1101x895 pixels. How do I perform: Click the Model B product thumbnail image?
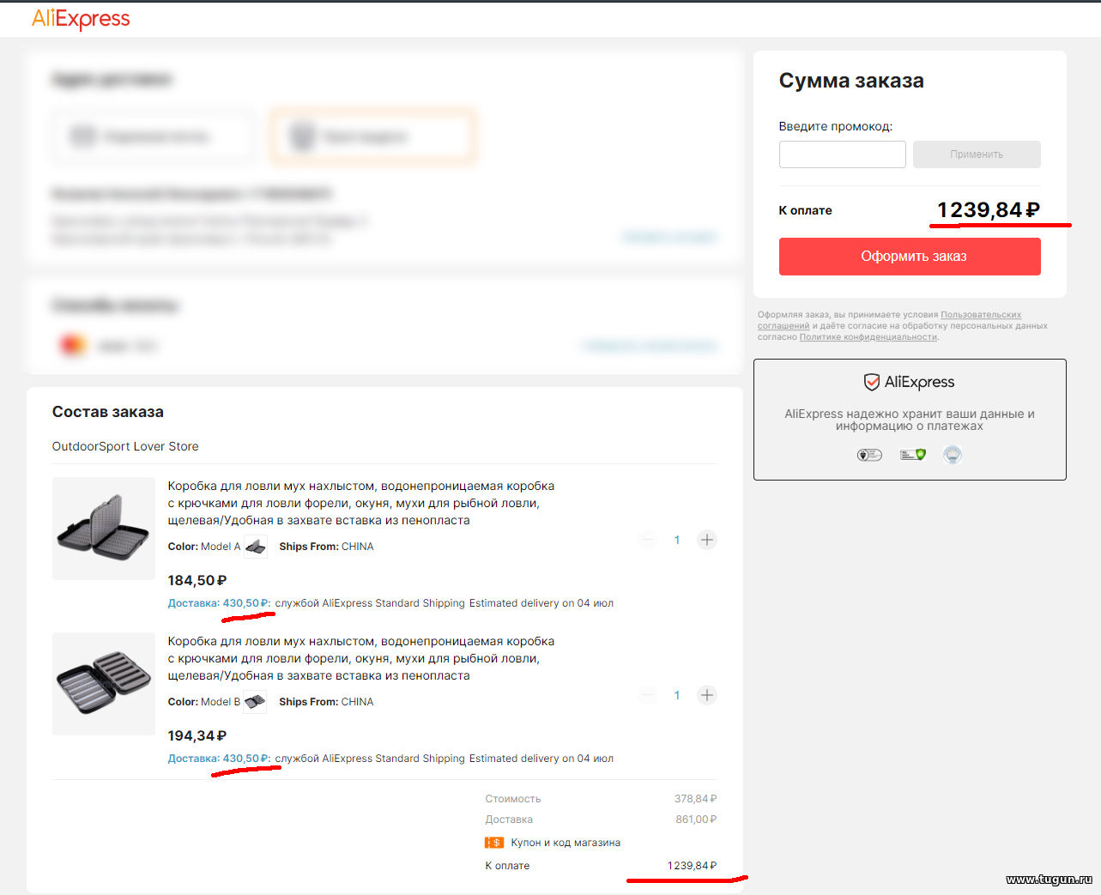coord(104,684)
